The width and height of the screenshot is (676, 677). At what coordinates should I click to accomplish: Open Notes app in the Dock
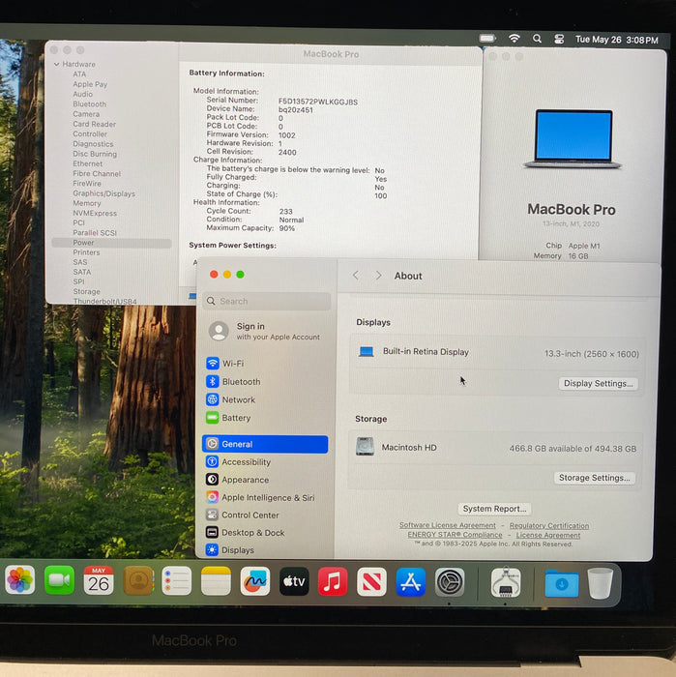(216, 581)
